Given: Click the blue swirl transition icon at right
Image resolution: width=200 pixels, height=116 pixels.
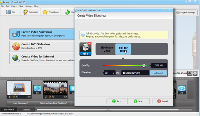Looking at the screenshot, I should pyautogui.click(x=182, y=90).
